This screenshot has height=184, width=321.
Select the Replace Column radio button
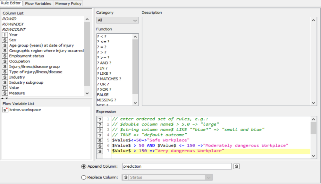click(x=83, y=178)
